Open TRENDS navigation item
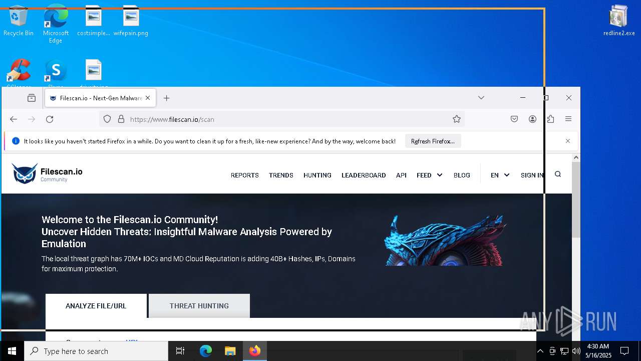Screen dimensions: 641x361 coord(281,175)
